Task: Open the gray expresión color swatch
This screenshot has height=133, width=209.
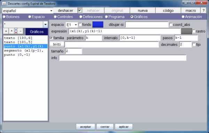Action: 186,31
